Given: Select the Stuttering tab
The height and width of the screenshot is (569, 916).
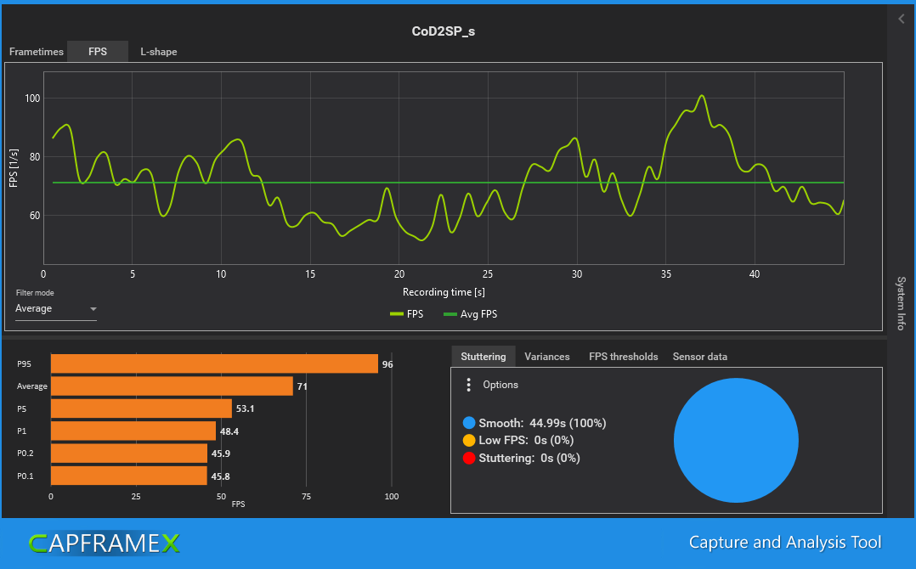Looking at the screenshot, I should tap(483, 357).
